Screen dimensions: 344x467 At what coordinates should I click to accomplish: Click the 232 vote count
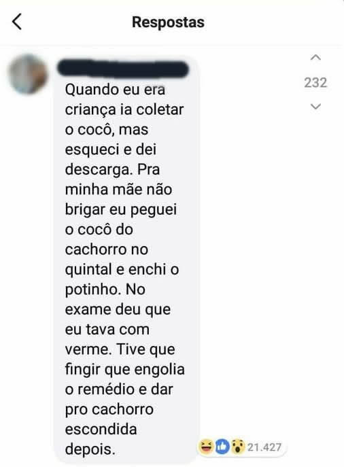pyautogui.click(x=315, y=82)
